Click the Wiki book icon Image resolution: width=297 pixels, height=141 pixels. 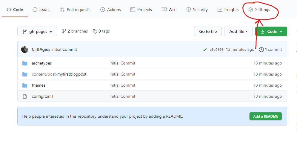[x=164, y=10]
